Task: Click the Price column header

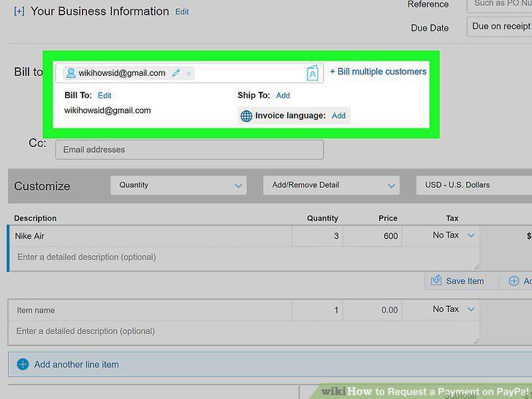Action: coord(388,218)
